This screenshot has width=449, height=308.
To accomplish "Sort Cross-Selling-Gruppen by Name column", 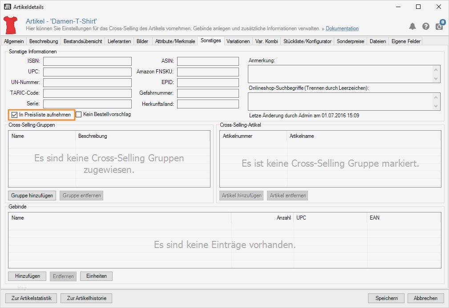I will [42, 136].
